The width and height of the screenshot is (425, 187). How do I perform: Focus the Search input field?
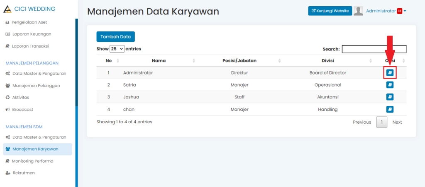pyautogui.click(x=374, y=49)
